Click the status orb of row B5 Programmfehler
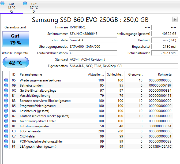 [6, 106]
